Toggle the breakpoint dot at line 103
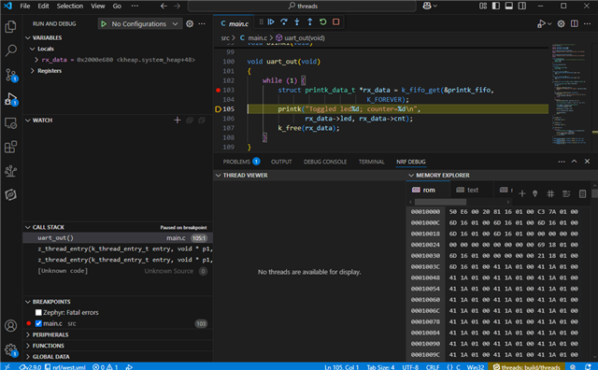This screenshot has height=370, width=598. pos(218,90)
